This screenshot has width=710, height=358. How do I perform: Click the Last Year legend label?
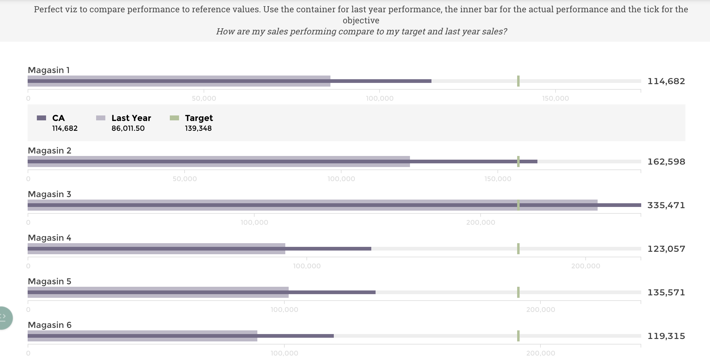(x=131, y=118)
